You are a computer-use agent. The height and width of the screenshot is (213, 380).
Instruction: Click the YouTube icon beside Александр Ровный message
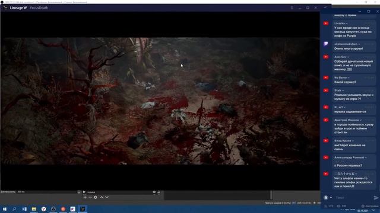pos(326,157)
